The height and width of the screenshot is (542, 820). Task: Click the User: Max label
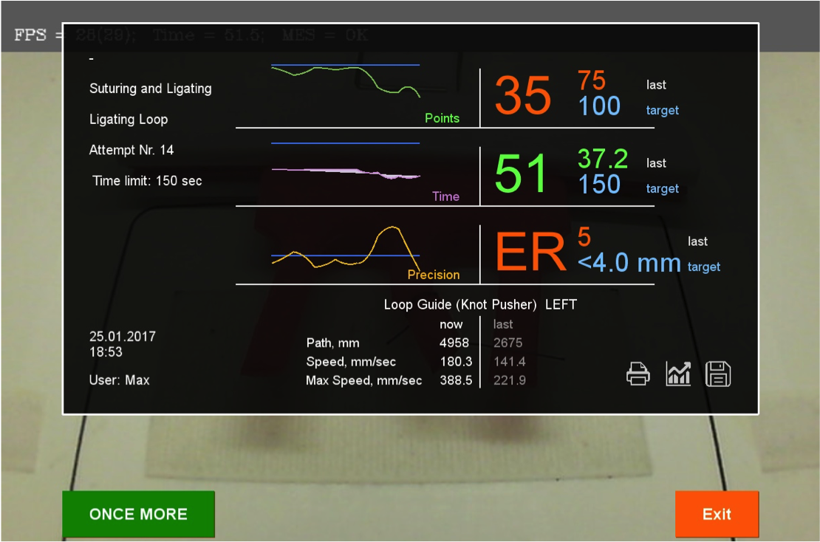pyautogui.click(x=120, y=380)
